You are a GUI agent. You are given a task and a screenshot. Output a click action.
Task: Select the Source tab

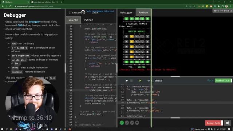[73, 20]
